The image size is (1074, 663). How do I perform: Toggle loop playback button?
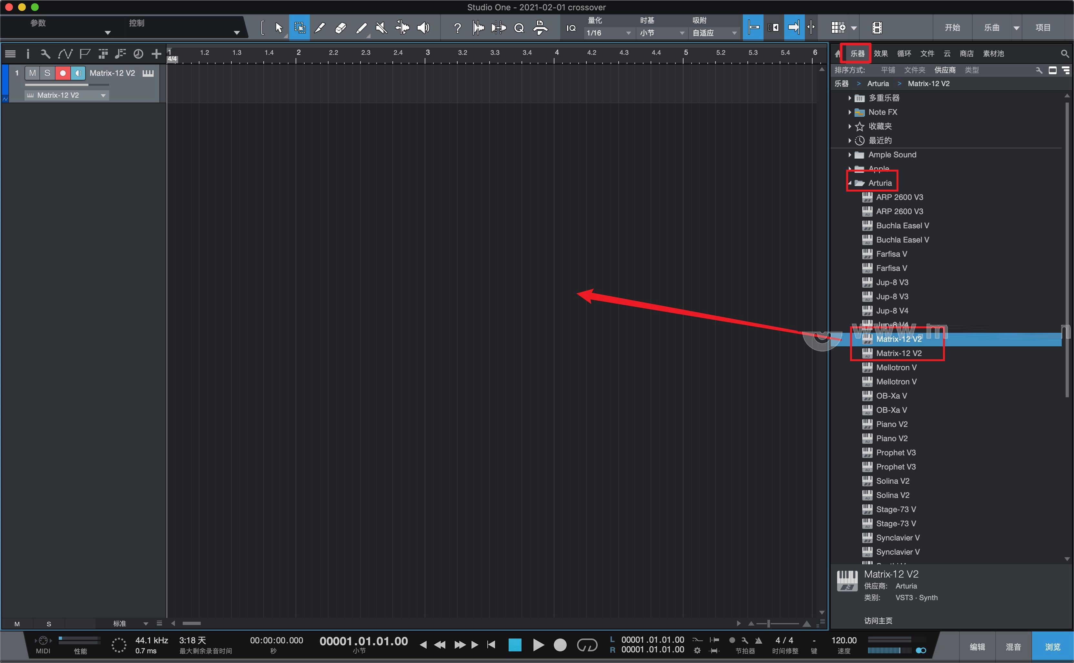click(587, 645)
